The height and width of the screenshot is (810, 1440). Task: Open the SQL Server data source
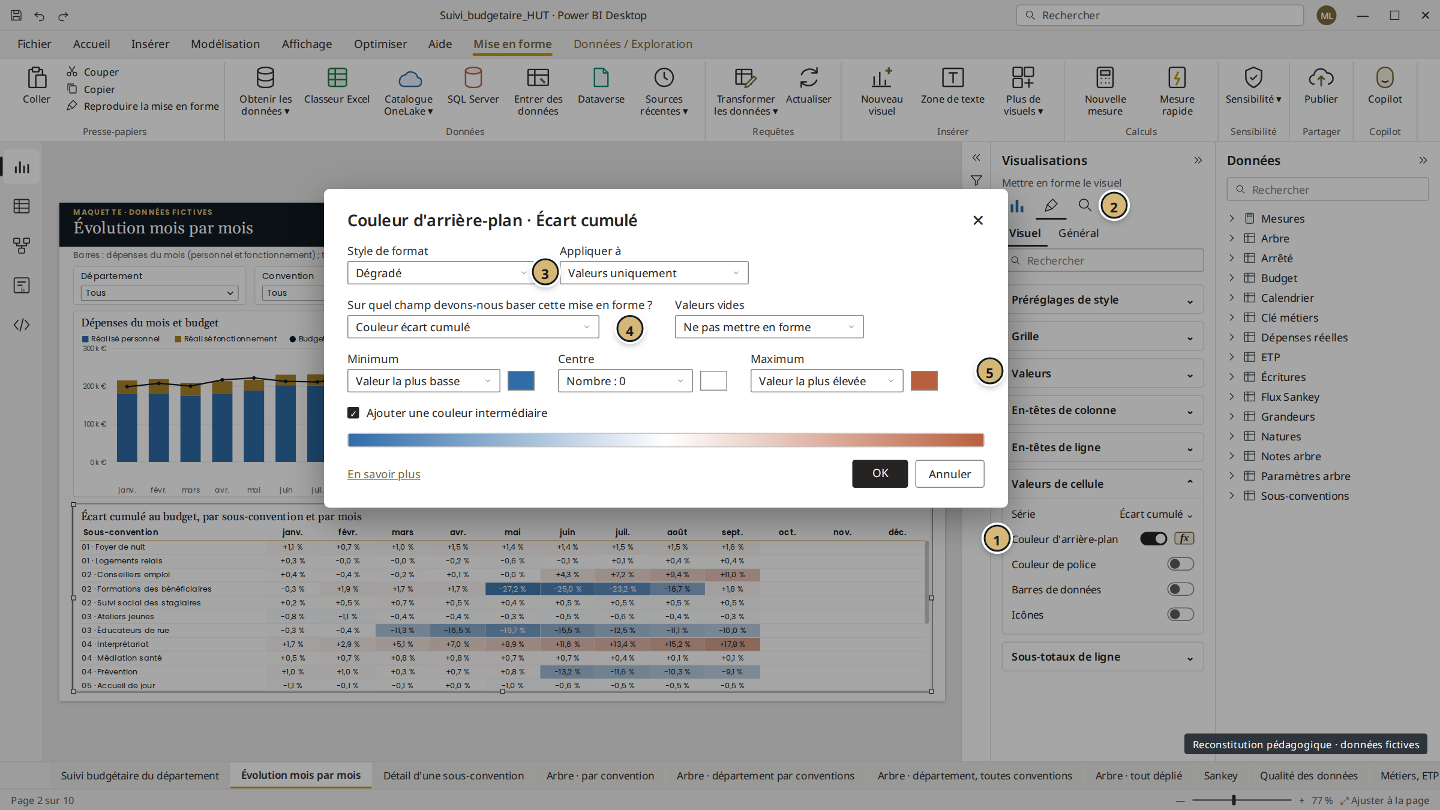473,78
